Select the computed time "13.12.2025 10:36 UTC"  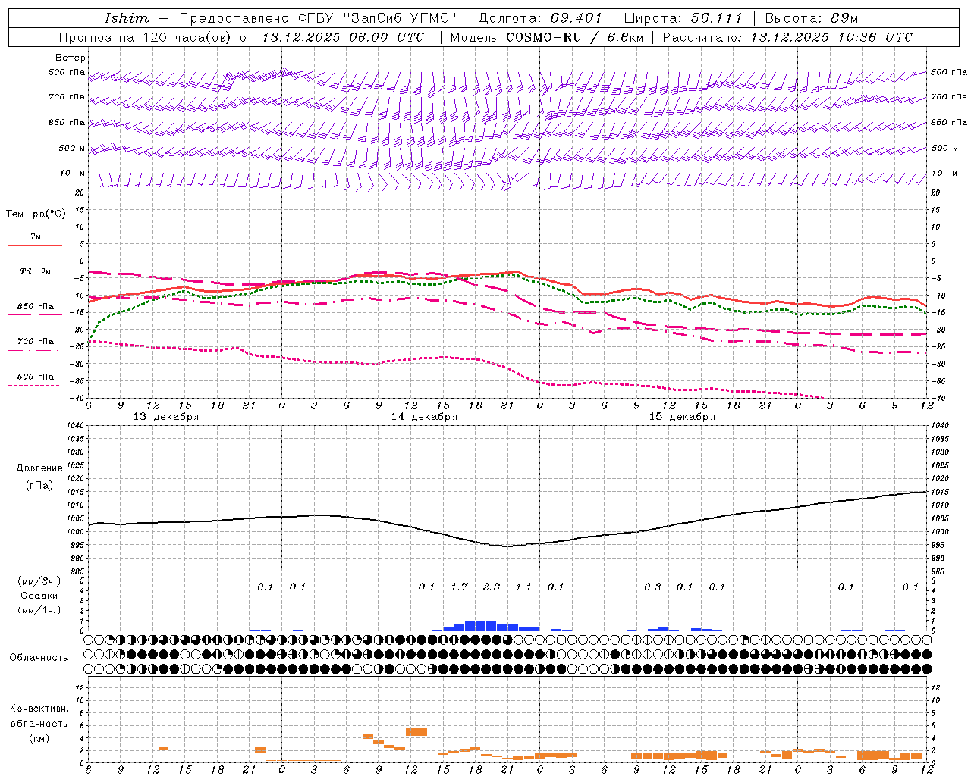(x=831, y=37)
